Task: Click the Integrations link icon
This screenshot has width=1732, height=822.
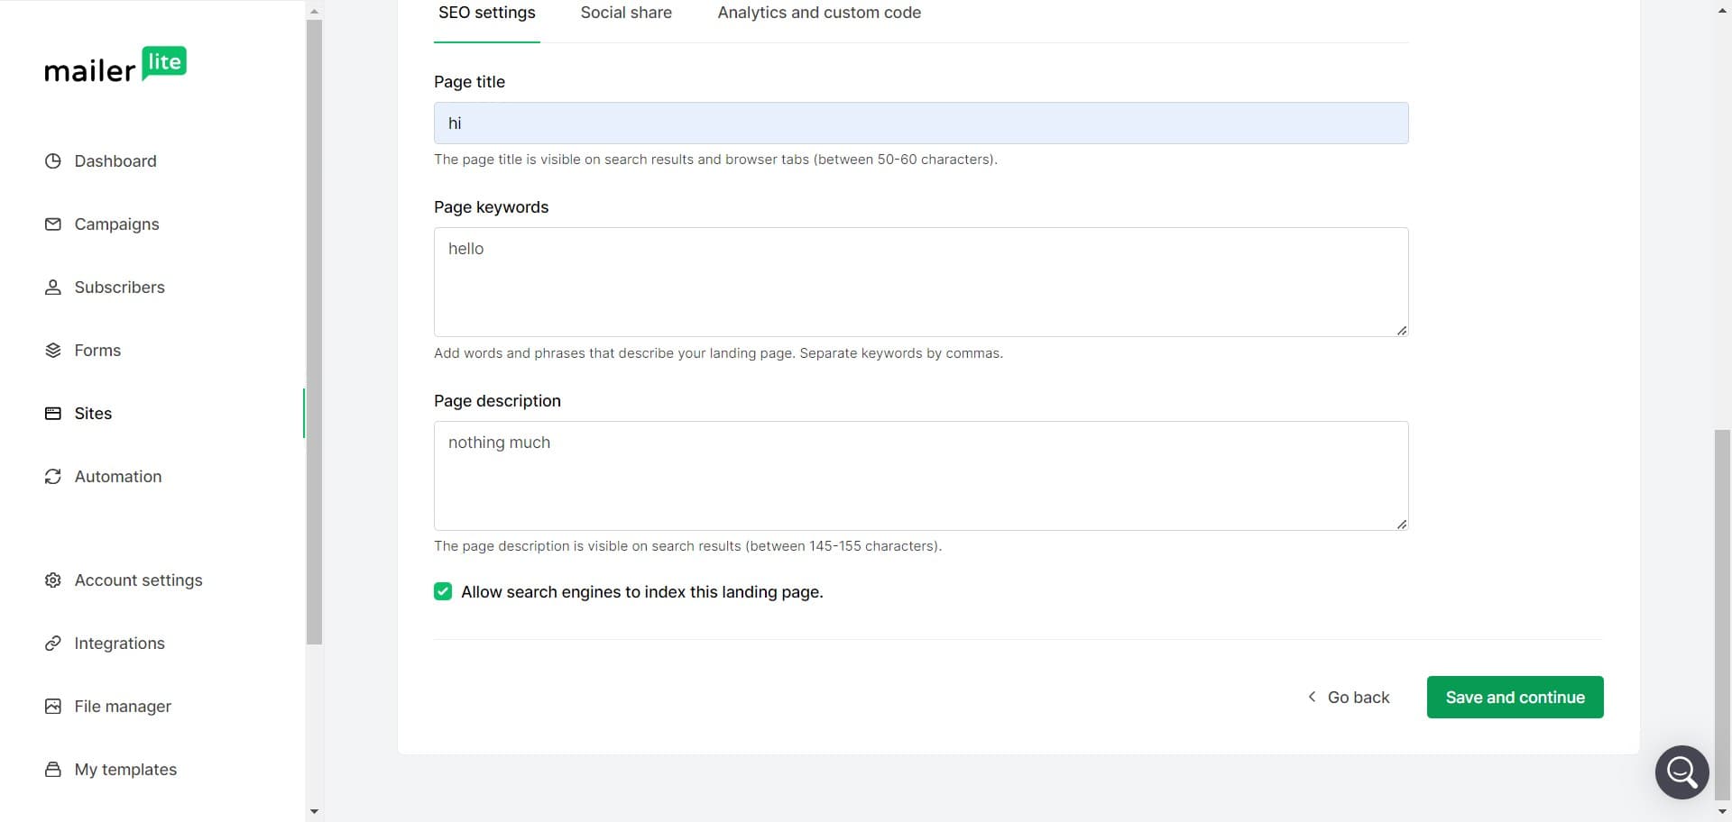Action: (53, 644)
